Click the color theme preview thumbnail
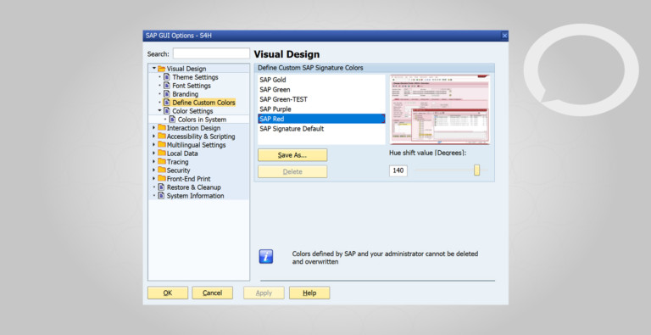 coord(440,109)
